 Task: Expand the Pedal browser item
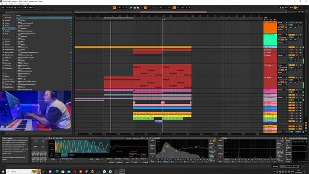click(x=17, y=39)
